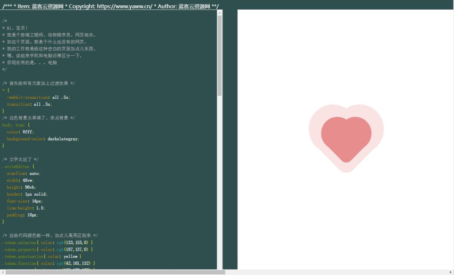
Task: Click the ".styleEditor {" selector line
Action: click(x=18, y=167)
